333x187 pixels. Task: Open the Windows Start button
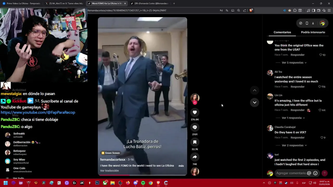coord(5,183)
